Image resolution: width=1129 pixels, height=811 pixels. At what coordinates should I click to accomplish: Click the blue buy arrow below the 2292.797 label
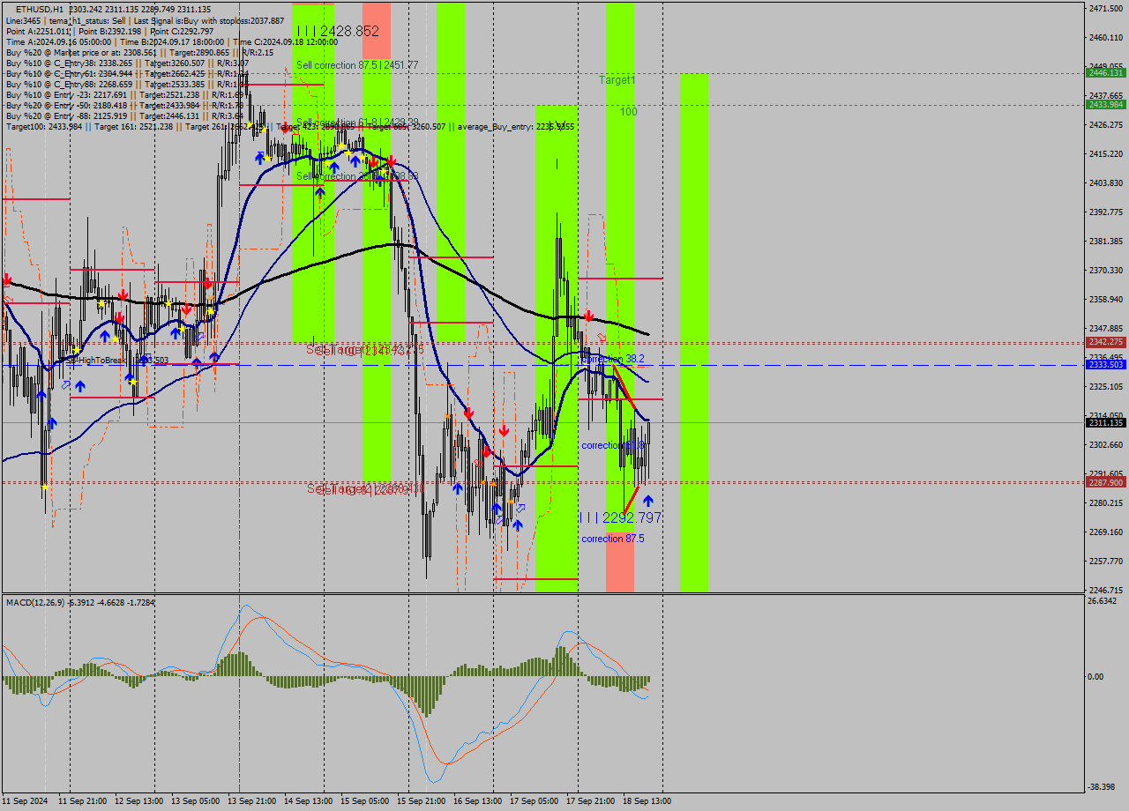click(649, 500)
